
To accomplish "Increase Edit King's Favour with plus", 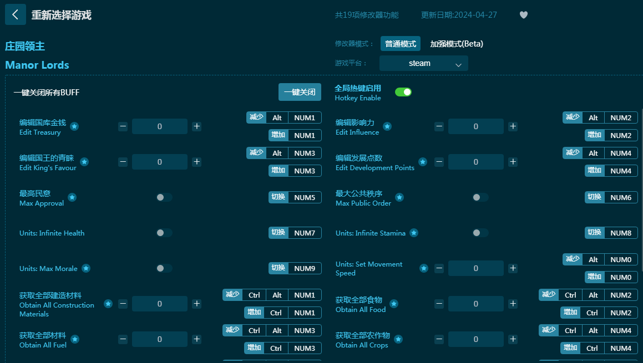I will [x=197, y=162].
